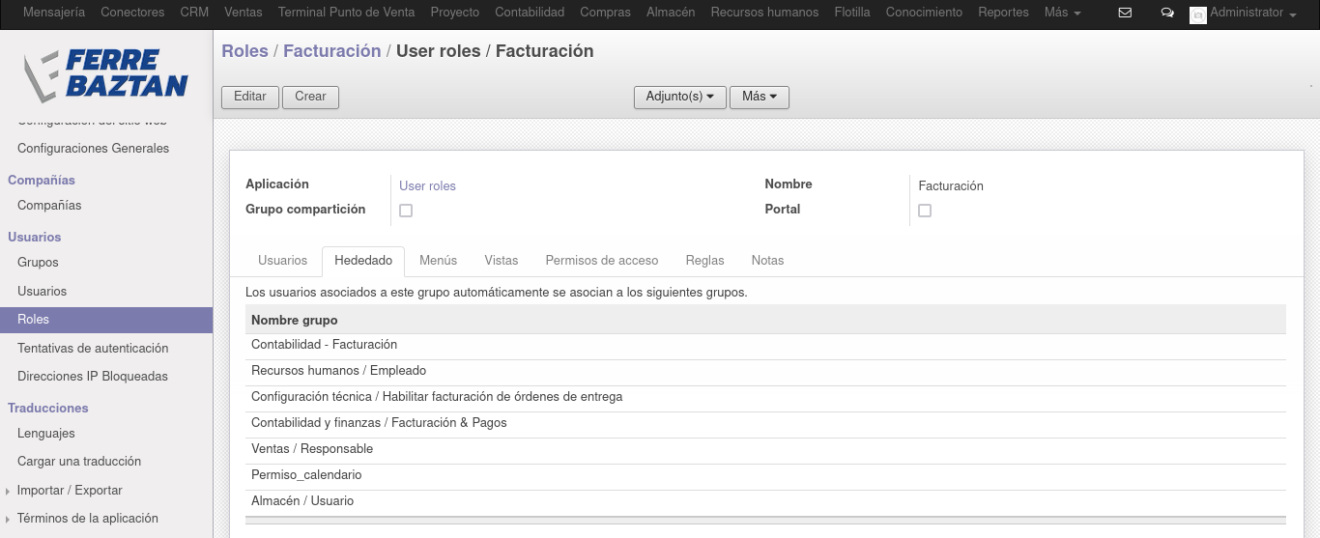The width and height of the screenshot is (1320, 538).
Task: Open the Más actions dropdown
Action: [760, 97]
